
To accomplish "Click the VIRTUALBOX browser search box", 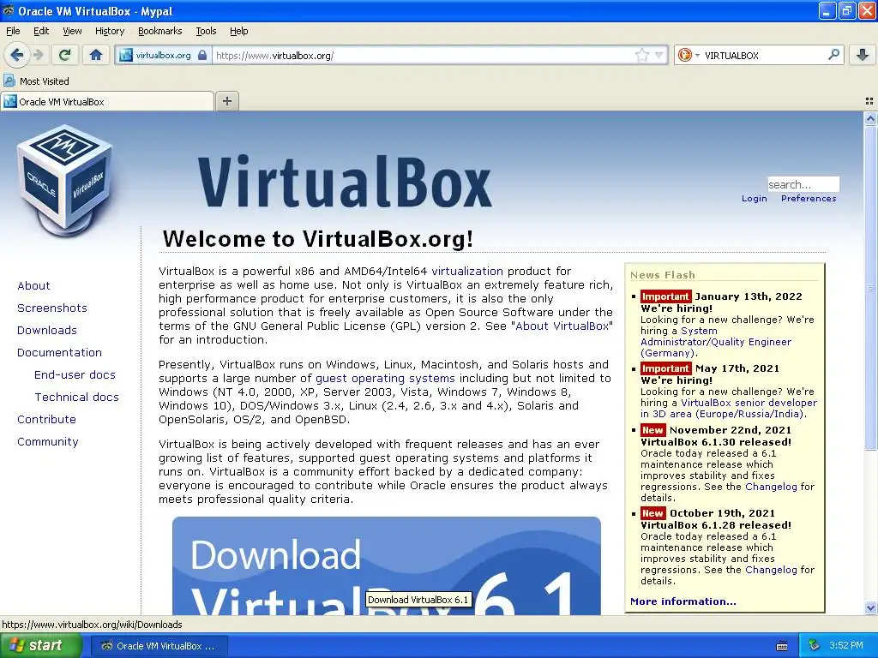I will [x=764, y=56].
